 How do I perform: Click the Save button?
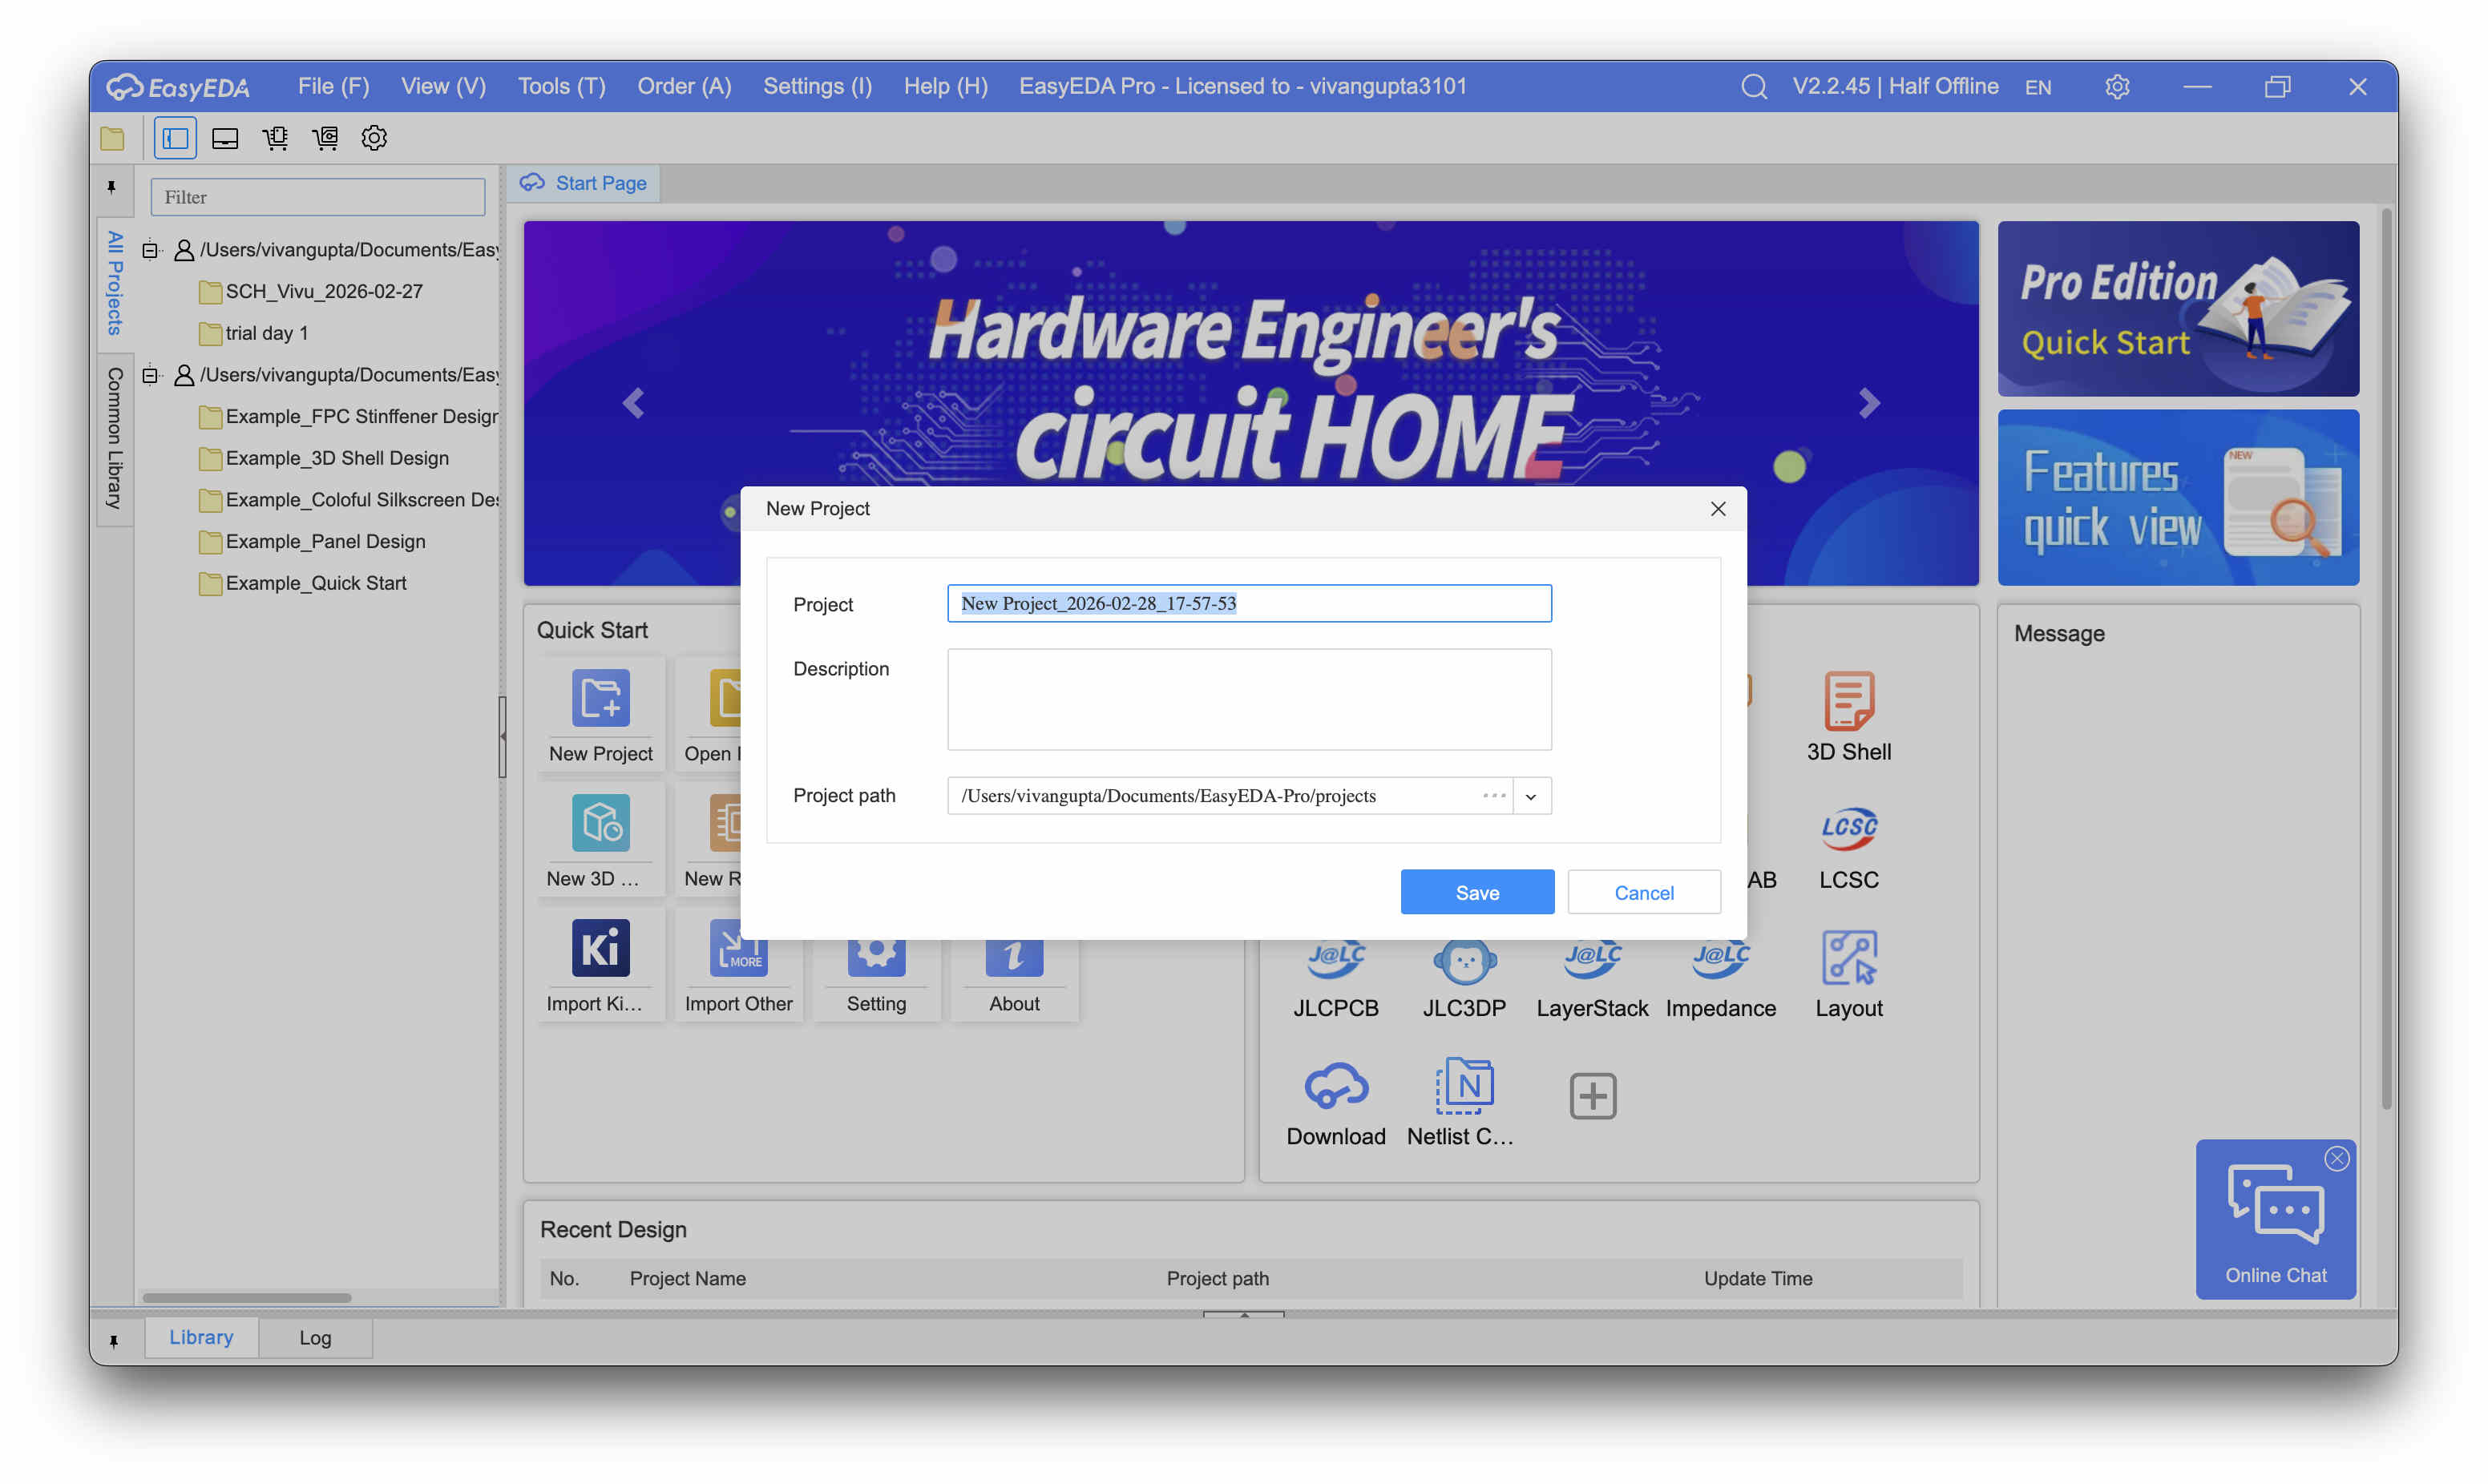pos(1476,892)
